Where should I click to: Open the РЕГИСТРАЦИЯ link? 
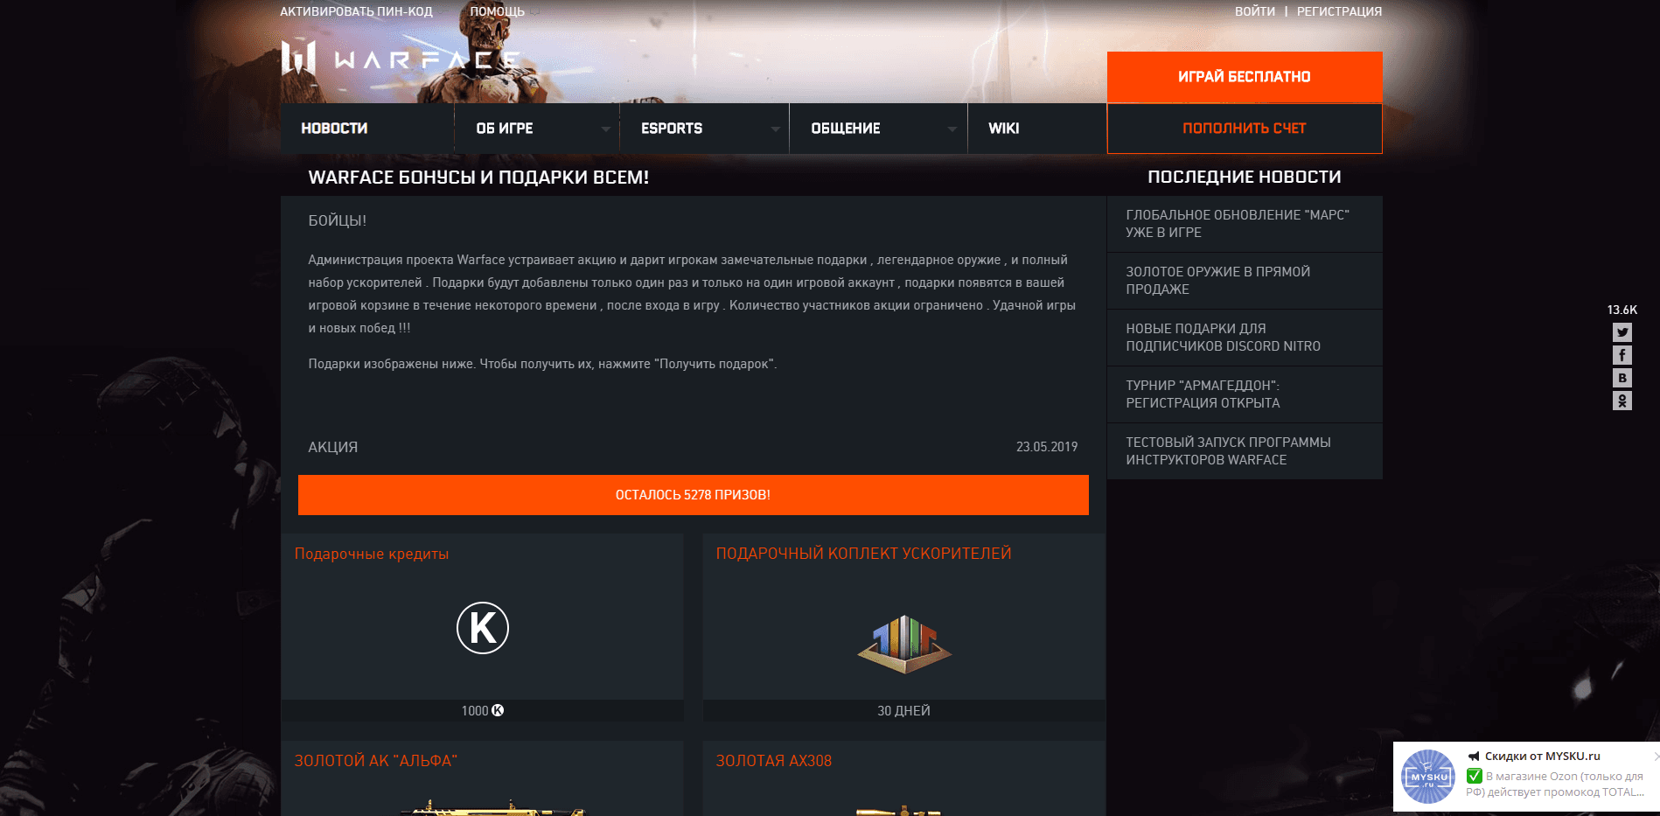click(x=1339, y=11)
